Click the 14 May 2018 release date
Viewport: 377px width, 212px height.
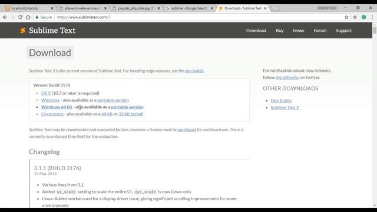point(45,174)
